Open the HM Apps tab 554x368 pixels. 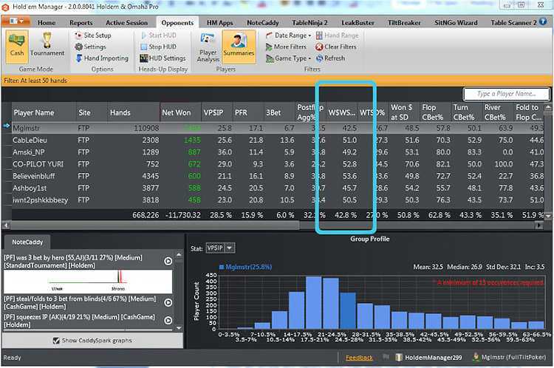[x=219, y=23]
